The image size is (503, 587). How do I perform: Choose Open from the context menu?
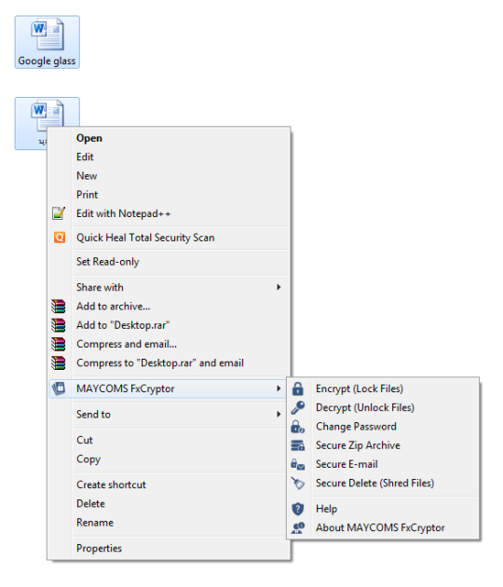coord(170,138)
